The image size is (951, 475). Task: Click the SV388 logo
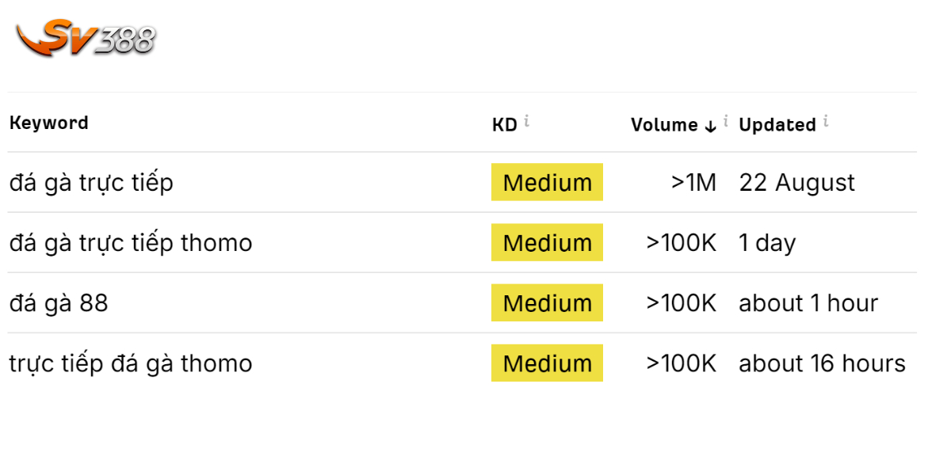tap(86, 37)
